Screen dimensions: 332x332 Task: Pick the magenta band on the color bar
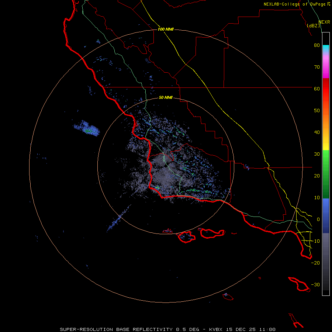(326, 68)
